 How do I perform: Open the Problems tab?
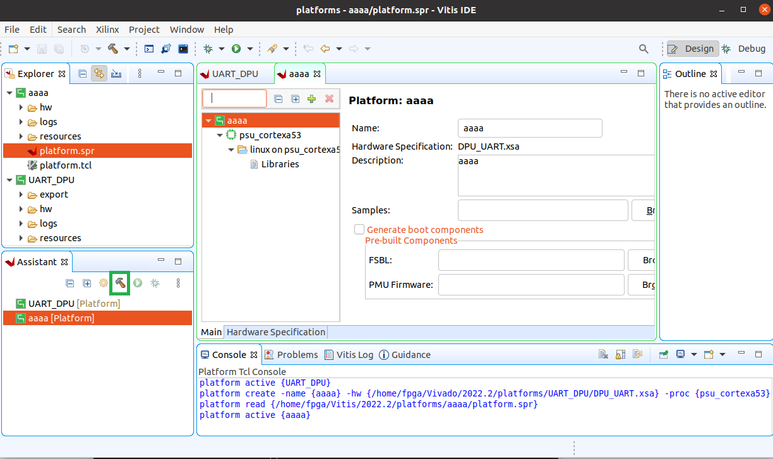(291, 355)
